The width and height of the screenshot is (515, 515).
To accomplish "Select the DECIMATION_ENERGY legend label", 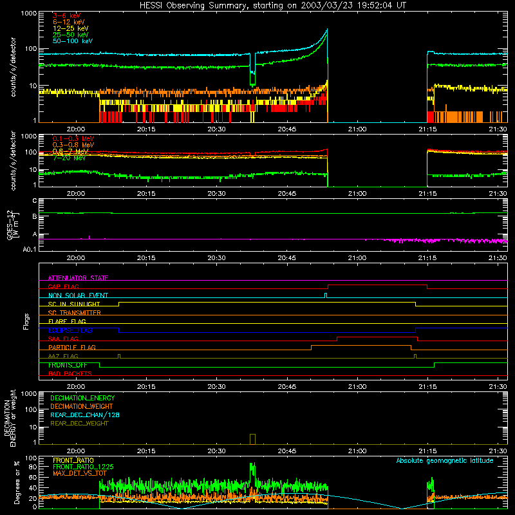I will pyautogui.click(x=82, y=398).
